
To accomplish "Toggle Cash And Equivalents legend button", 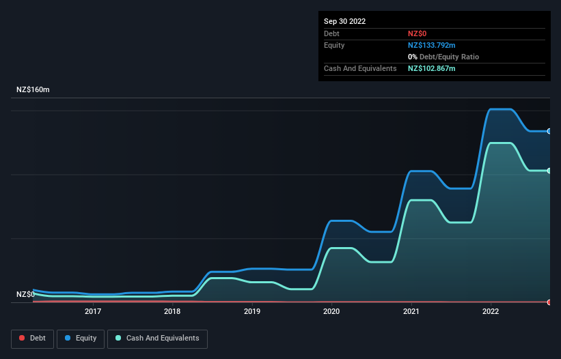I will pos(157,339).
